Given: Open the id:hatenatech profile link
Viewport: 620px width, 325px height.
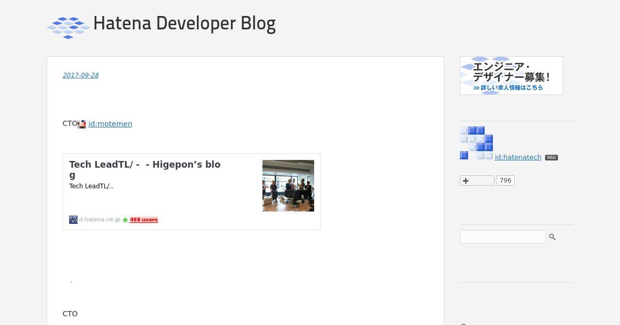Looking at the screenshot, I should point(518,157).
